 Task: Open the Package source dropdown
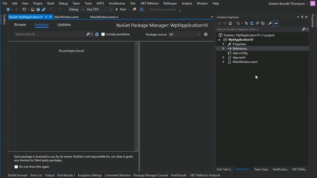pyautogui.click(x=184, y=35)
